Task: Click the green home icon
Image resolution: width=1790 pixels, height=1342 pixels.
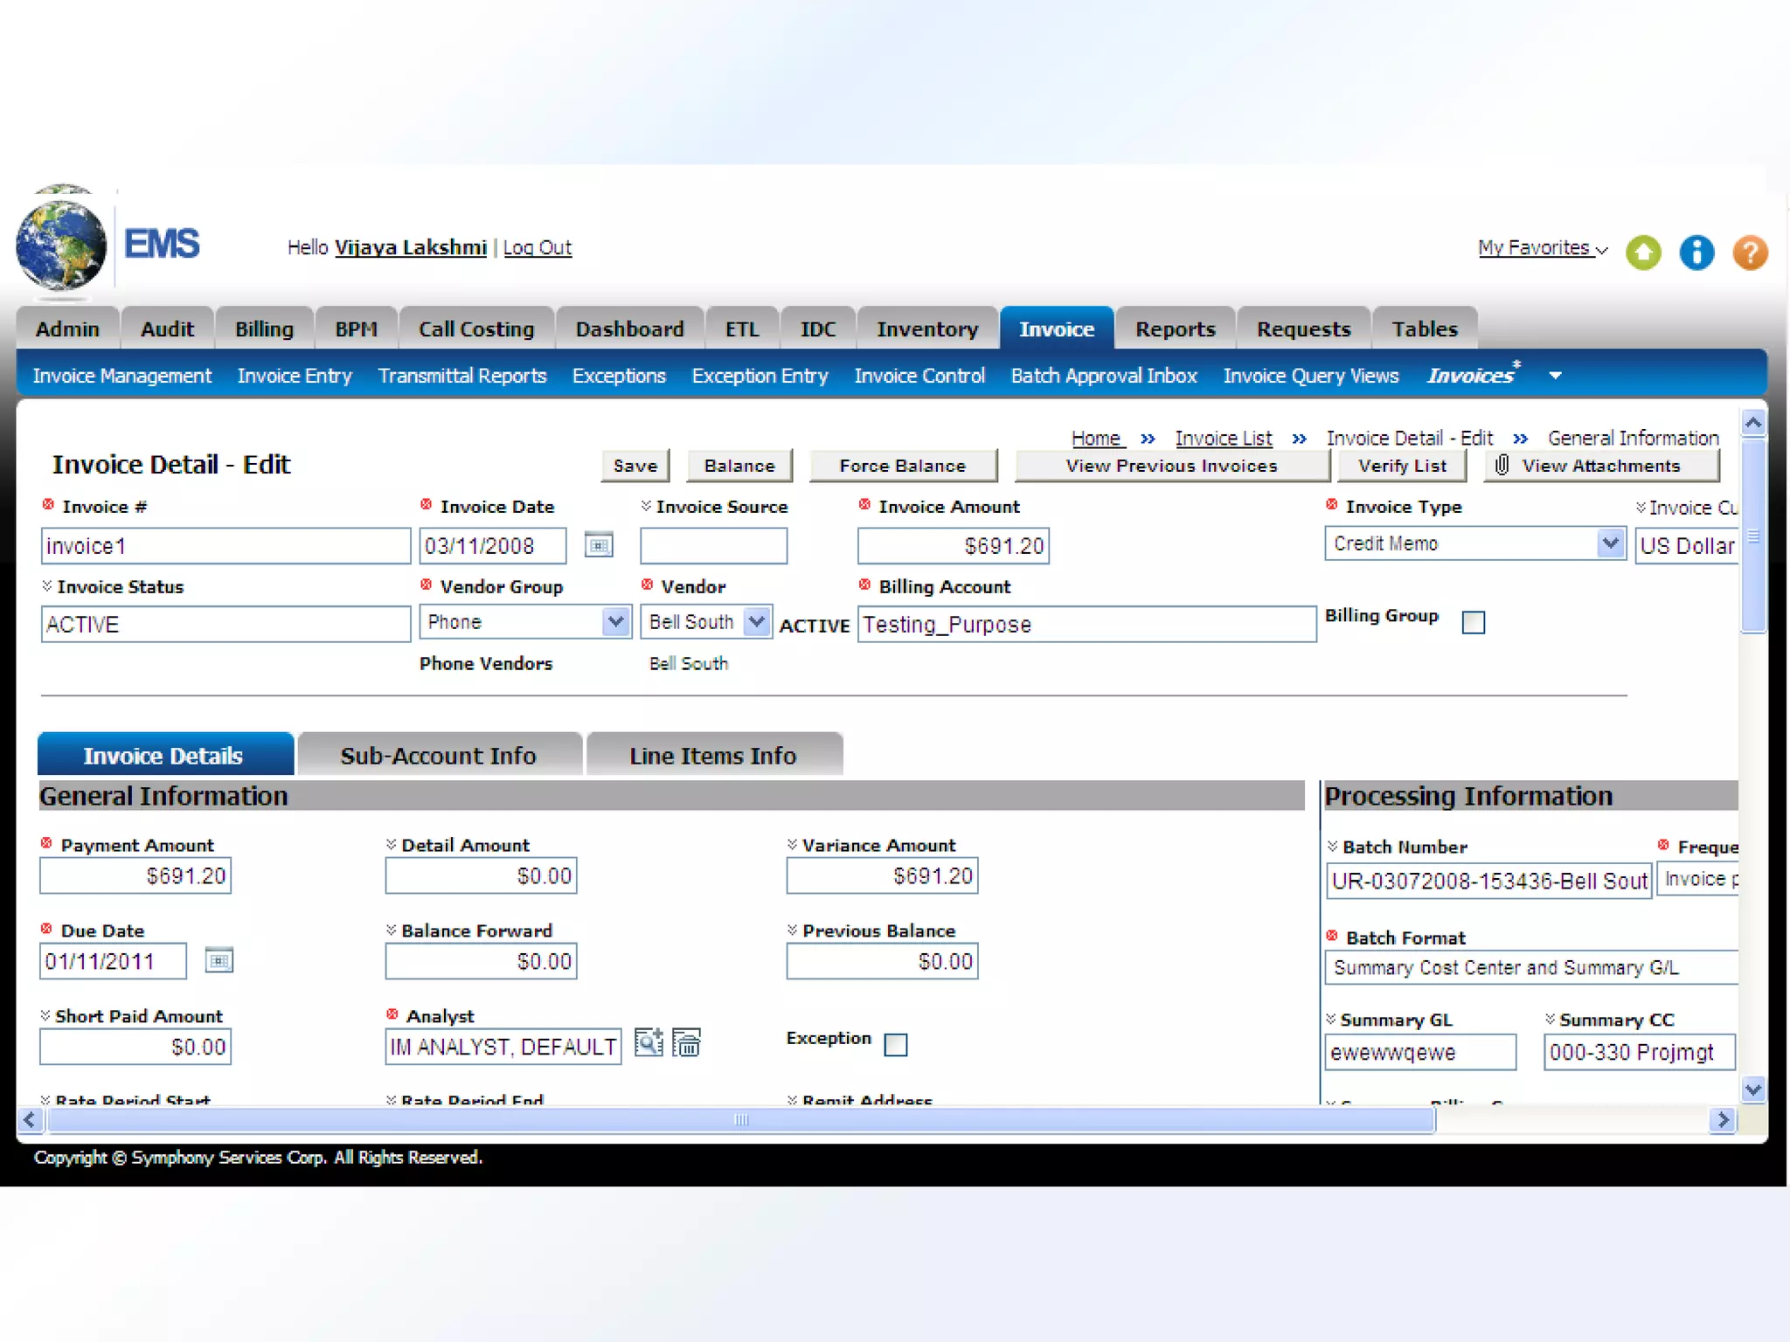Action: pyautogui.click(x=1643, y=252)
